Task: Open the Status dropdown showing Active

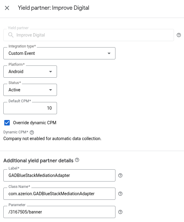Action: (30, 90)
